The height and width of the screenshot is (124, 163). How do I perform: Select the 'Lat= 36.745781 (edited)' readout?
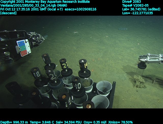tap(141, 9)
